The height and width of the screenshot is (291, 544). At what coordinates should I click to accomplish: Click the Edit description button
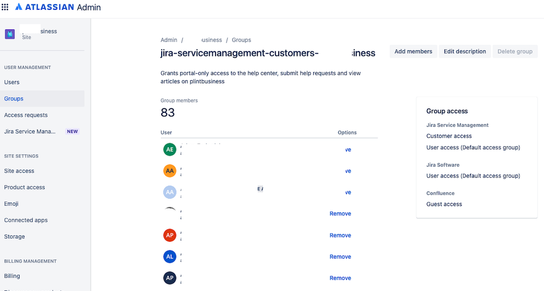[x=464, y=51]
